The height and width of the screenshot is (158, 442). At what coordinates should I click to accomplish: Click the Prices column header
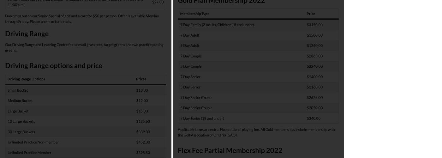click(x=141, y=79)
